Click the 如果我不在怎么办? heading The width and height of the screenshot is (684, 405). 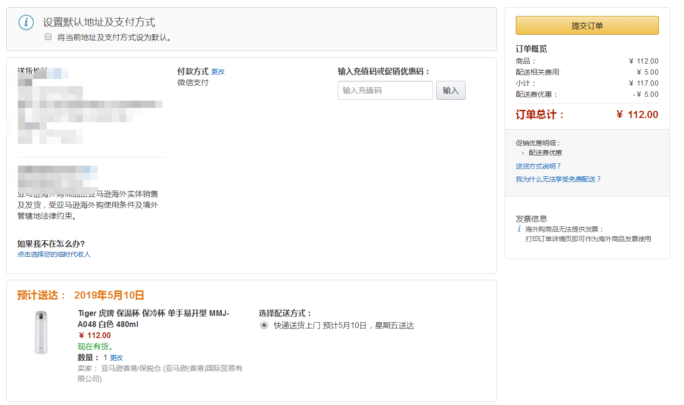coord(51,244)
